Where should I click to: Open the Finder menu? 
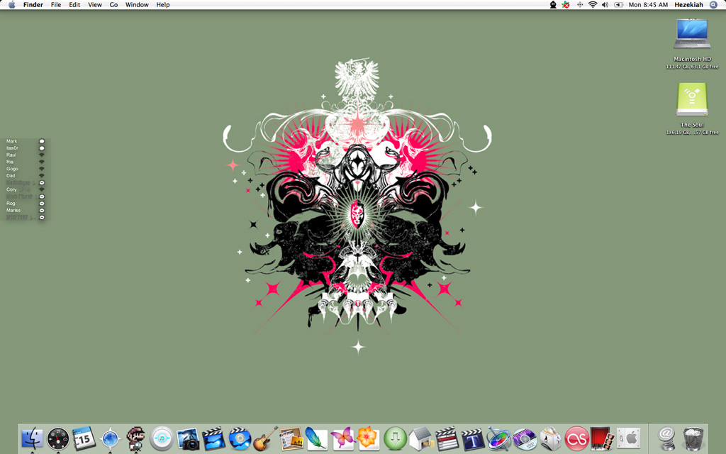point(33,5)
